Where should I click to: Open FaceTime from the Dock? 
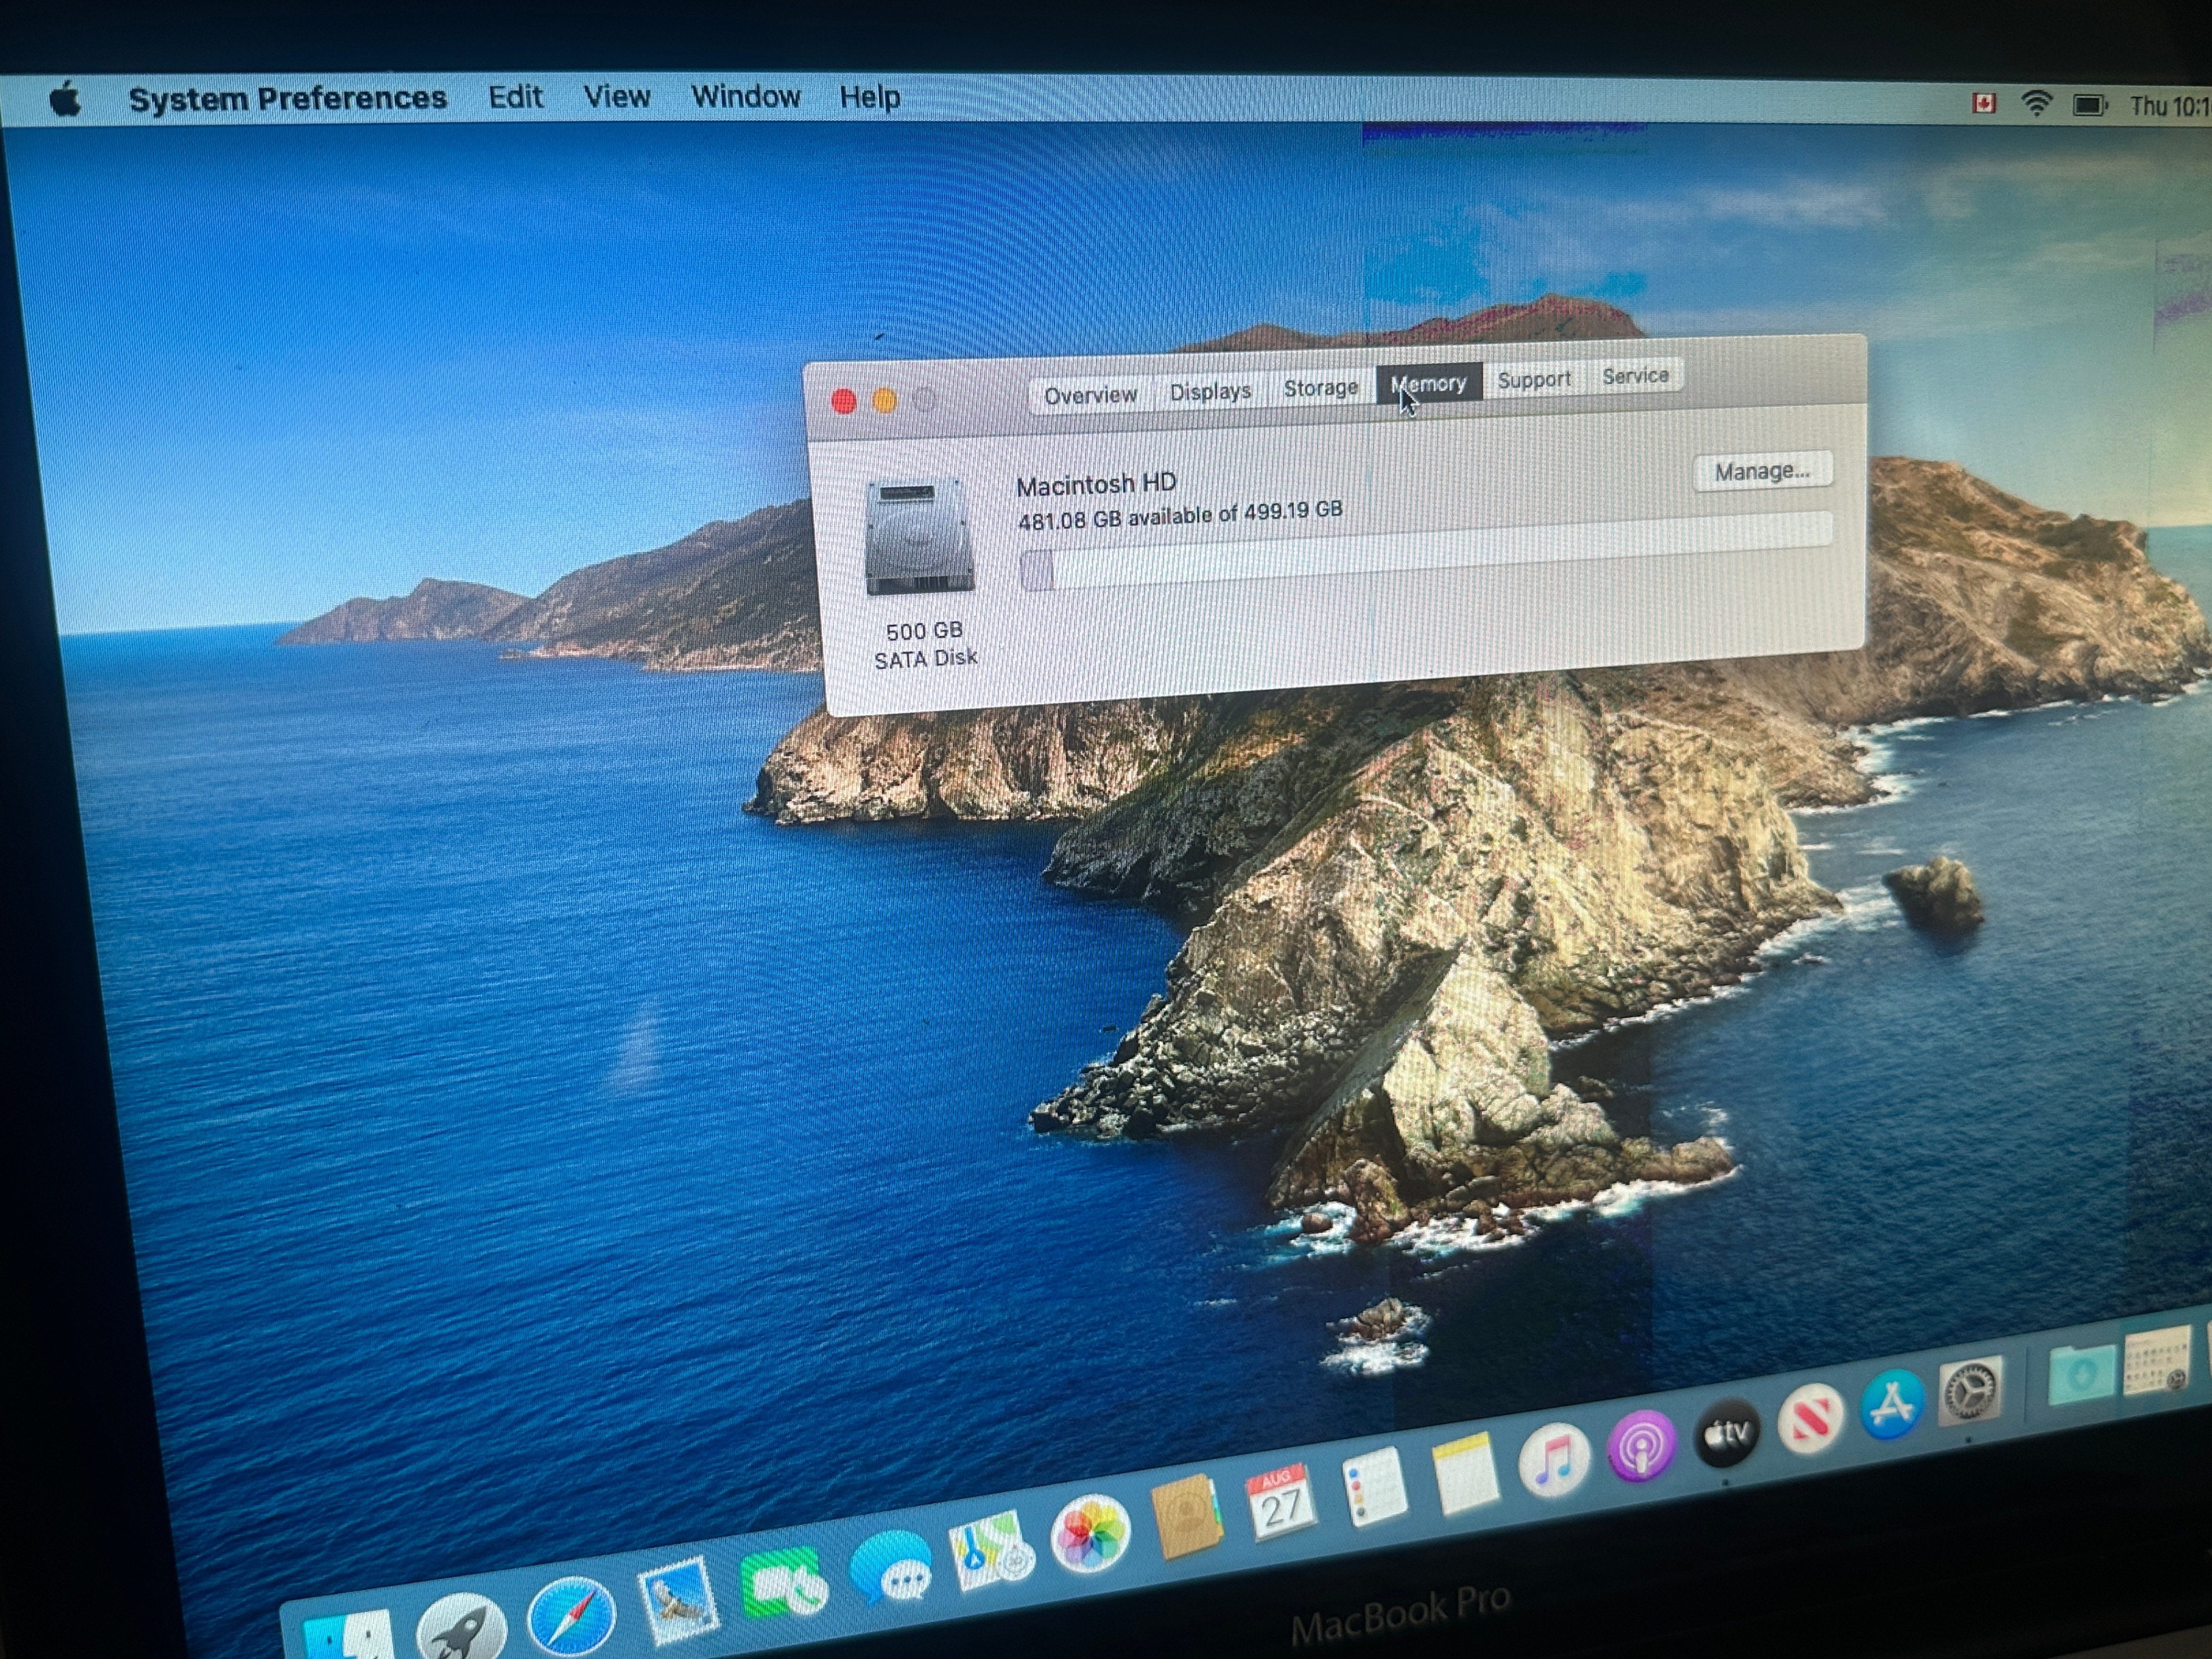(x=785, y=1584)
